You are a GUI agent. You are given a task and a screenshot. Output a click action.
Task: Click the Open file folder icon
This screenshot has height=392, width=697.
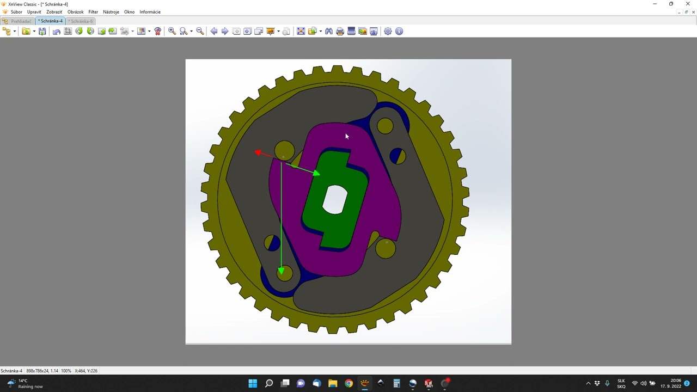26,31
